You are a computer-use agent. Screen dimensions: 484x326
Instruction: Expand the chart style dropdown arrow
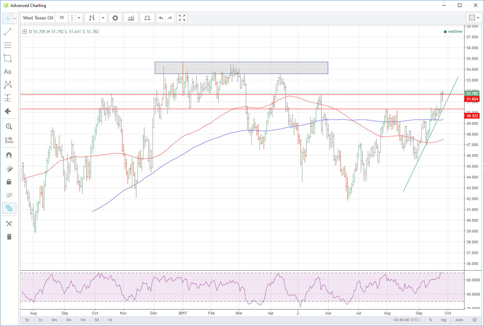click(x=103, y=18)
